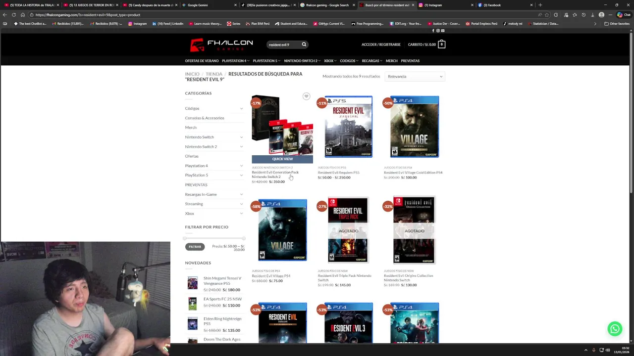634x356 pixels.
Task: Go to INICIO breadcrumb
Action: pos(192,74)
